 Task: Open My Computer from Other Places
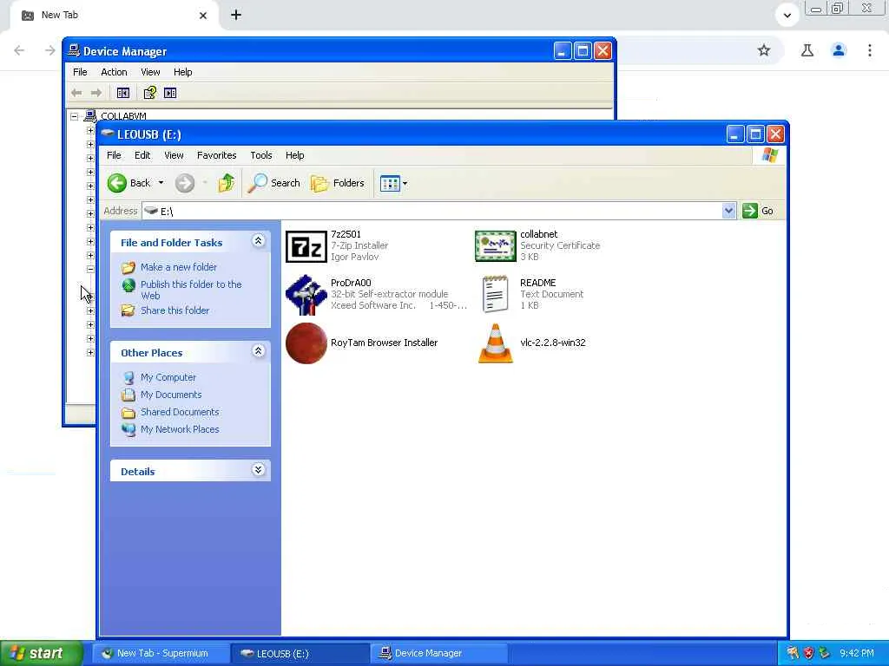pyautogui.click(x=168, y=377)
